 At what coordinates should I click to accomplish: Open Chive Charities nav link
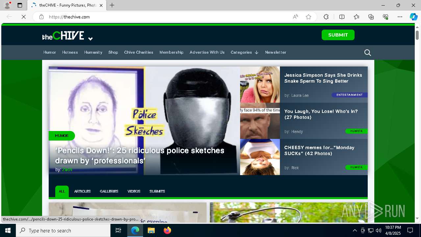(x=138, y=52)
